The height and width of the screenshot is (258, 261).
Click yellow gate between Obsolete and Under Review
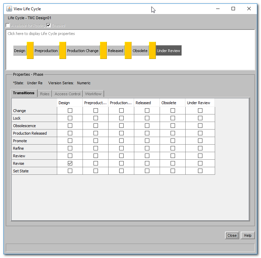click(x=152, y=50)
